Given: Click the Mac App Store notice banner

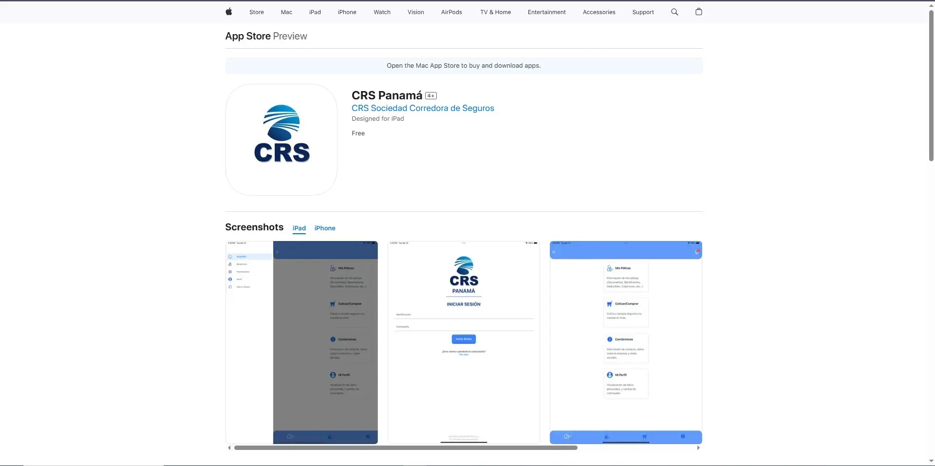Looking at the screenshot, I should click(464, 66).
